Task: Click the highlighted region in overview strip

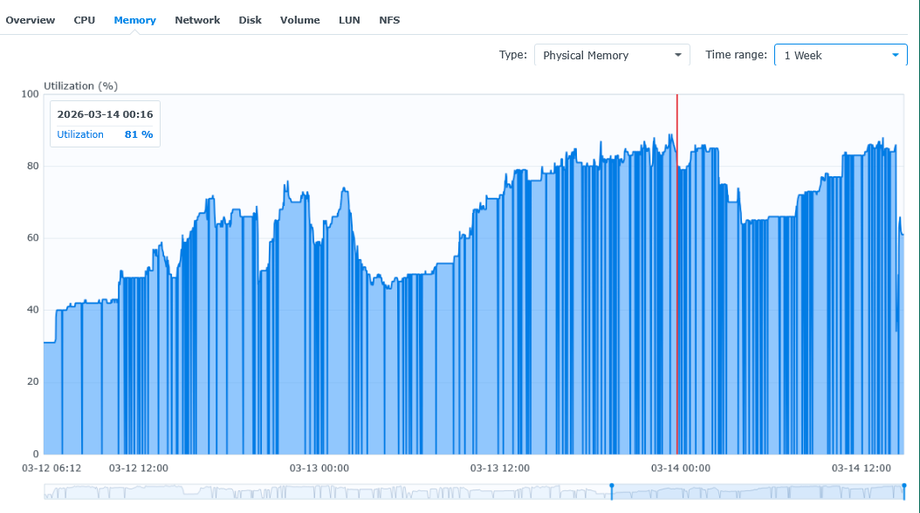Action: click(x=758, y=492)
